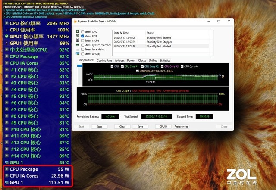The image size is (276, 190).
Task: Click the Stress CPU chip icon
Action: coord(78,32)
